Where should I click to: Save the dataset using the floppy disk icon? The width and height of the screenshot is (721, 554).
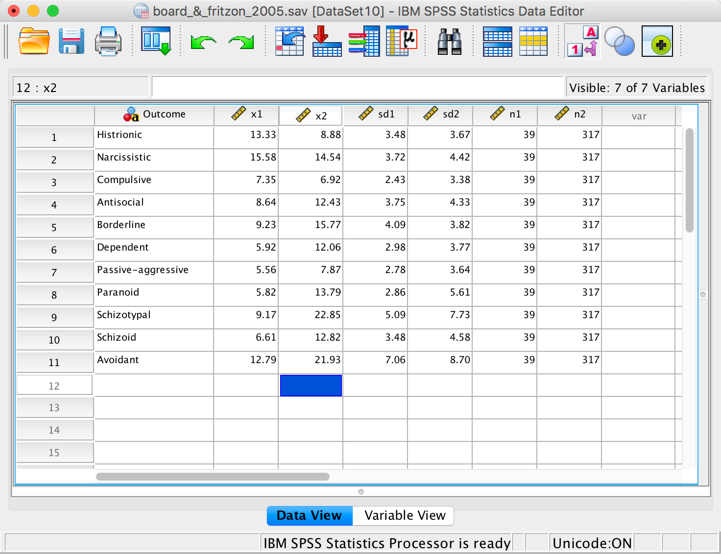[72, 42]
